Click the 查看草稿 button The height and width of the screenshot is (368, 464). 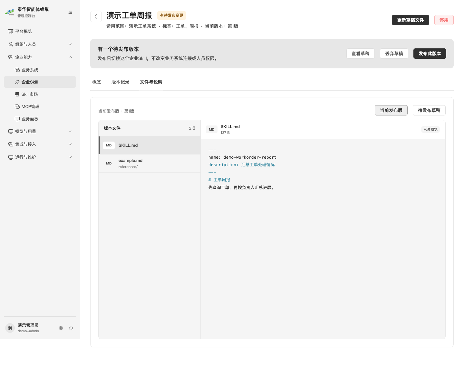click(361, 54)
